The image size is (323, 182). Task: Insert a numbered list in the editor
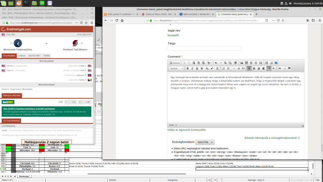coord(224,68)
